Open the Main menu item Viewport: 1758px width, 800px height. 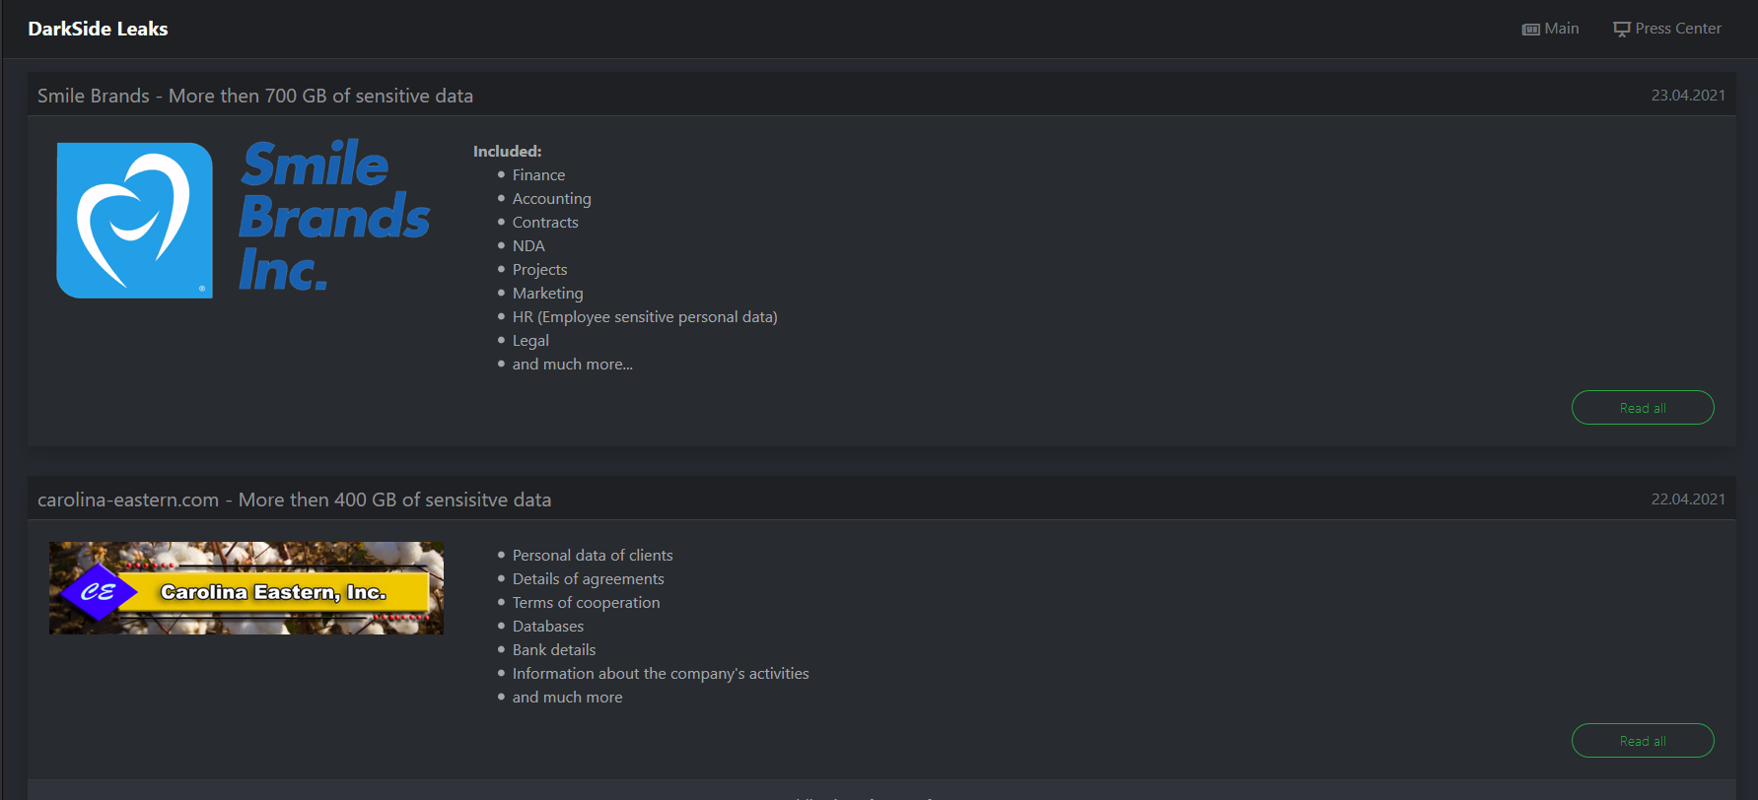[1551, 29]
